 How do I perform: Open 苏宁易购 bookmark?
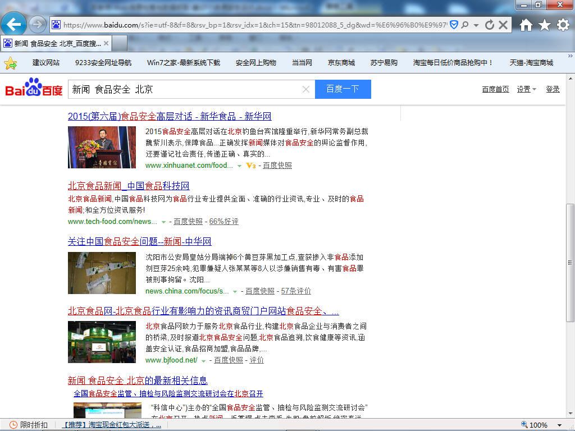[384, 63]
